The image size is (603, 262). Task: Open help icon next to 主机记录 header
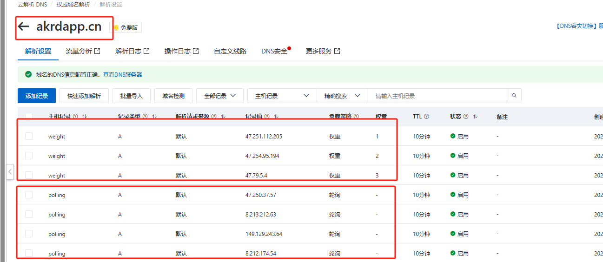[75, 117]
